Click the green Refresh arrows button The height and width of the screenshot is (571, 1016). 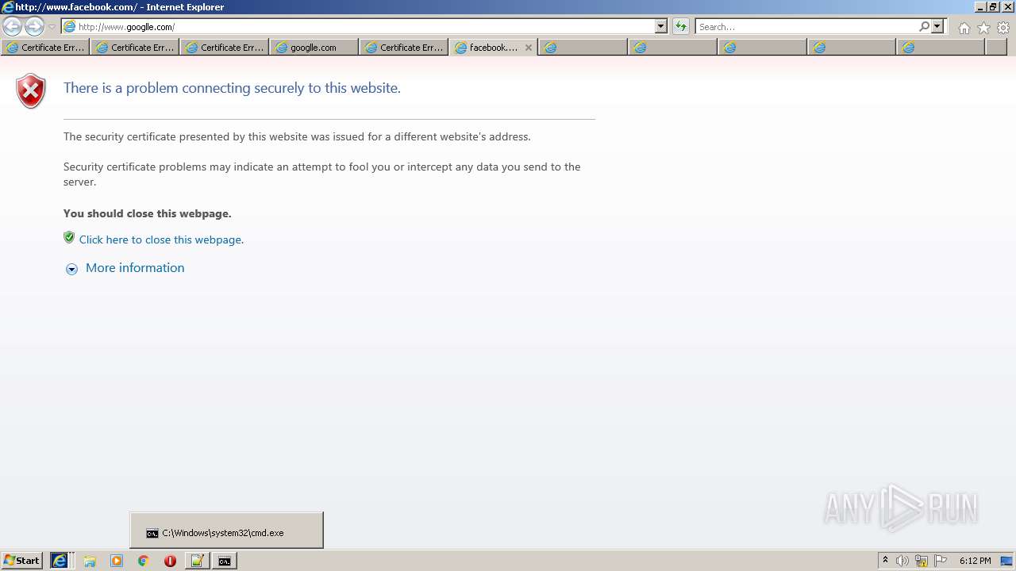coord(680,26)
